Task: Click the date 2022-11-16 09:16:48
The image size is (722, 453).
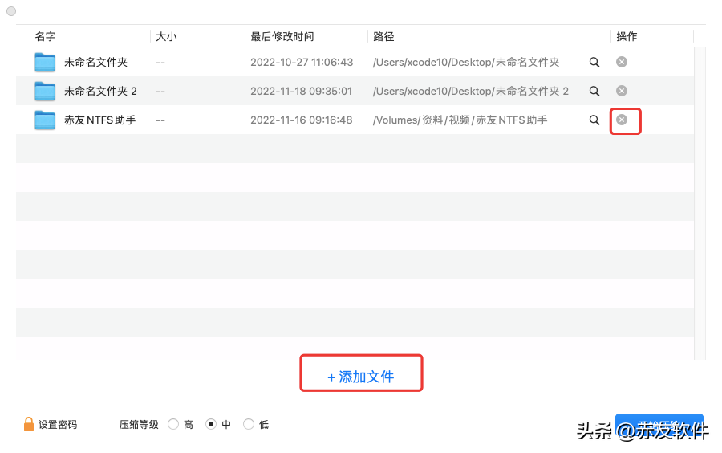Action: click(x=301, y=120)
